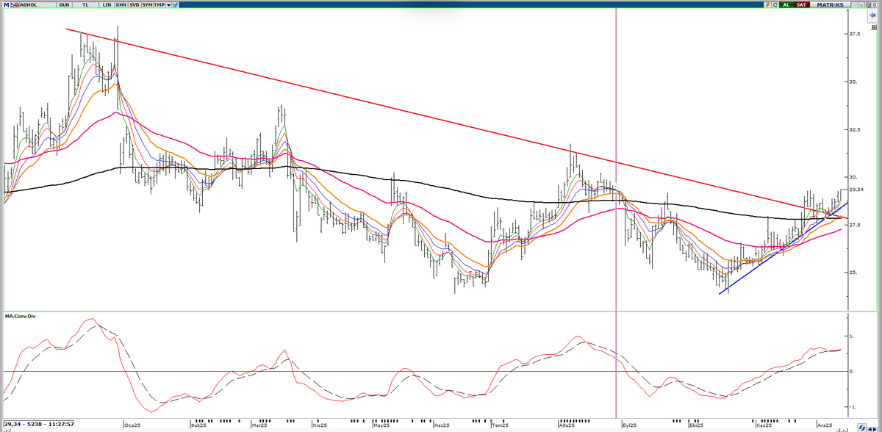Screen dimensions: 882x432
Task: Click the chart symbol icon beside AGHOL
Action: click(15, 4)
